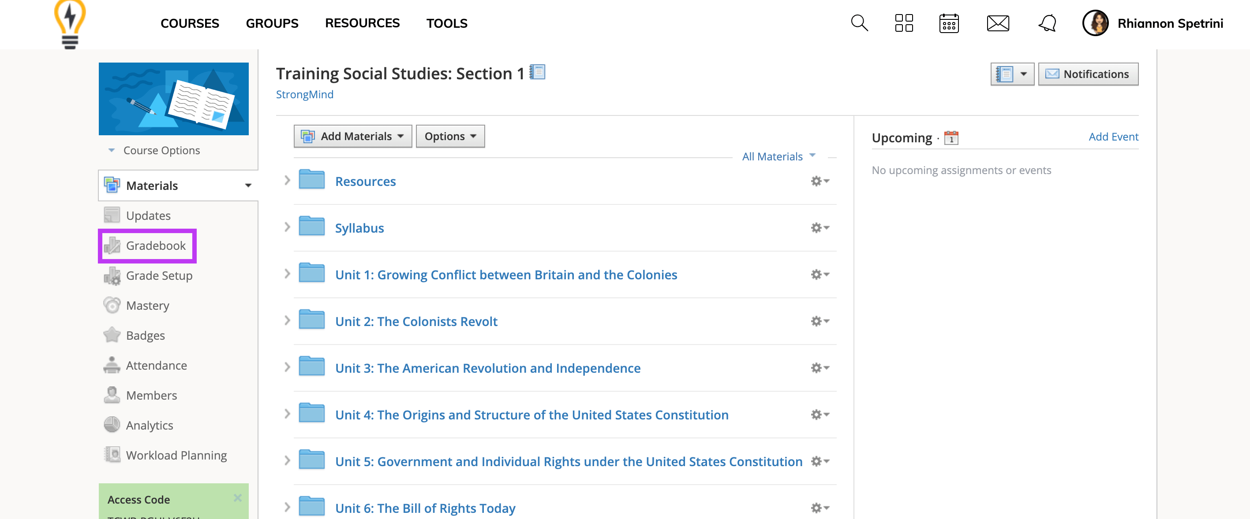Open Rhiannon Spetrini's profile picture
The height and width of the screenshot is (519, 1250).
point(1096,23)
